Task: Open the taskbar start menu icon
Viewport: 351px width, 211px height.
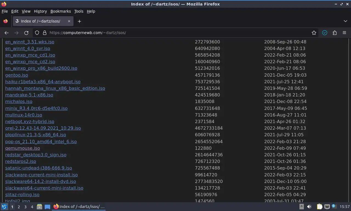Action: (4, 207)
